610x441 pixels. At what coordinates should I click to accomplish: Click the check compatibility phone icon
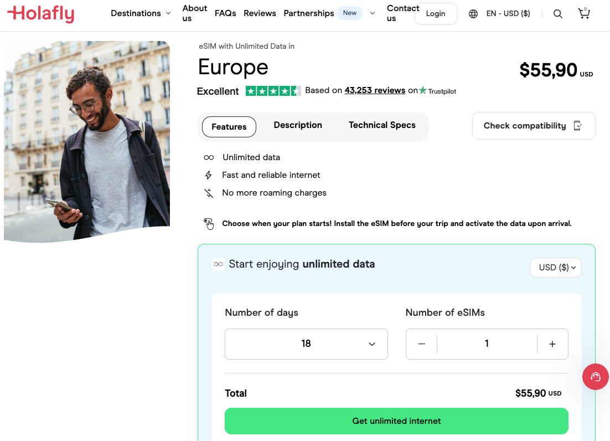click(578, 126)
